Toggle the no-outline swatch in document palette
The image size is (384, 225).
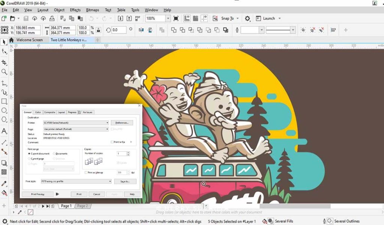point(30,212)
